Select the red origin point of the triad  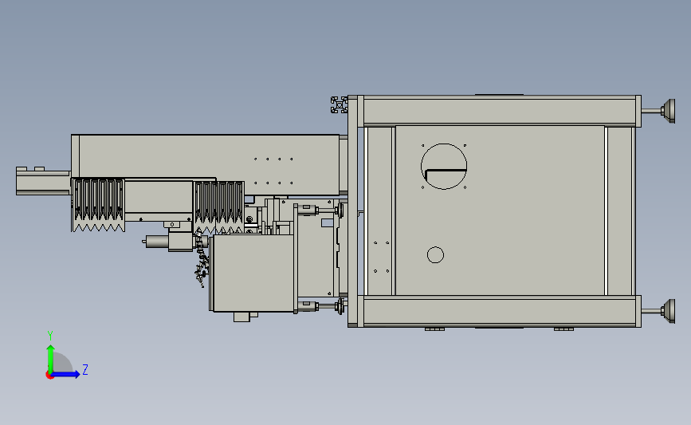pos(49,376)
